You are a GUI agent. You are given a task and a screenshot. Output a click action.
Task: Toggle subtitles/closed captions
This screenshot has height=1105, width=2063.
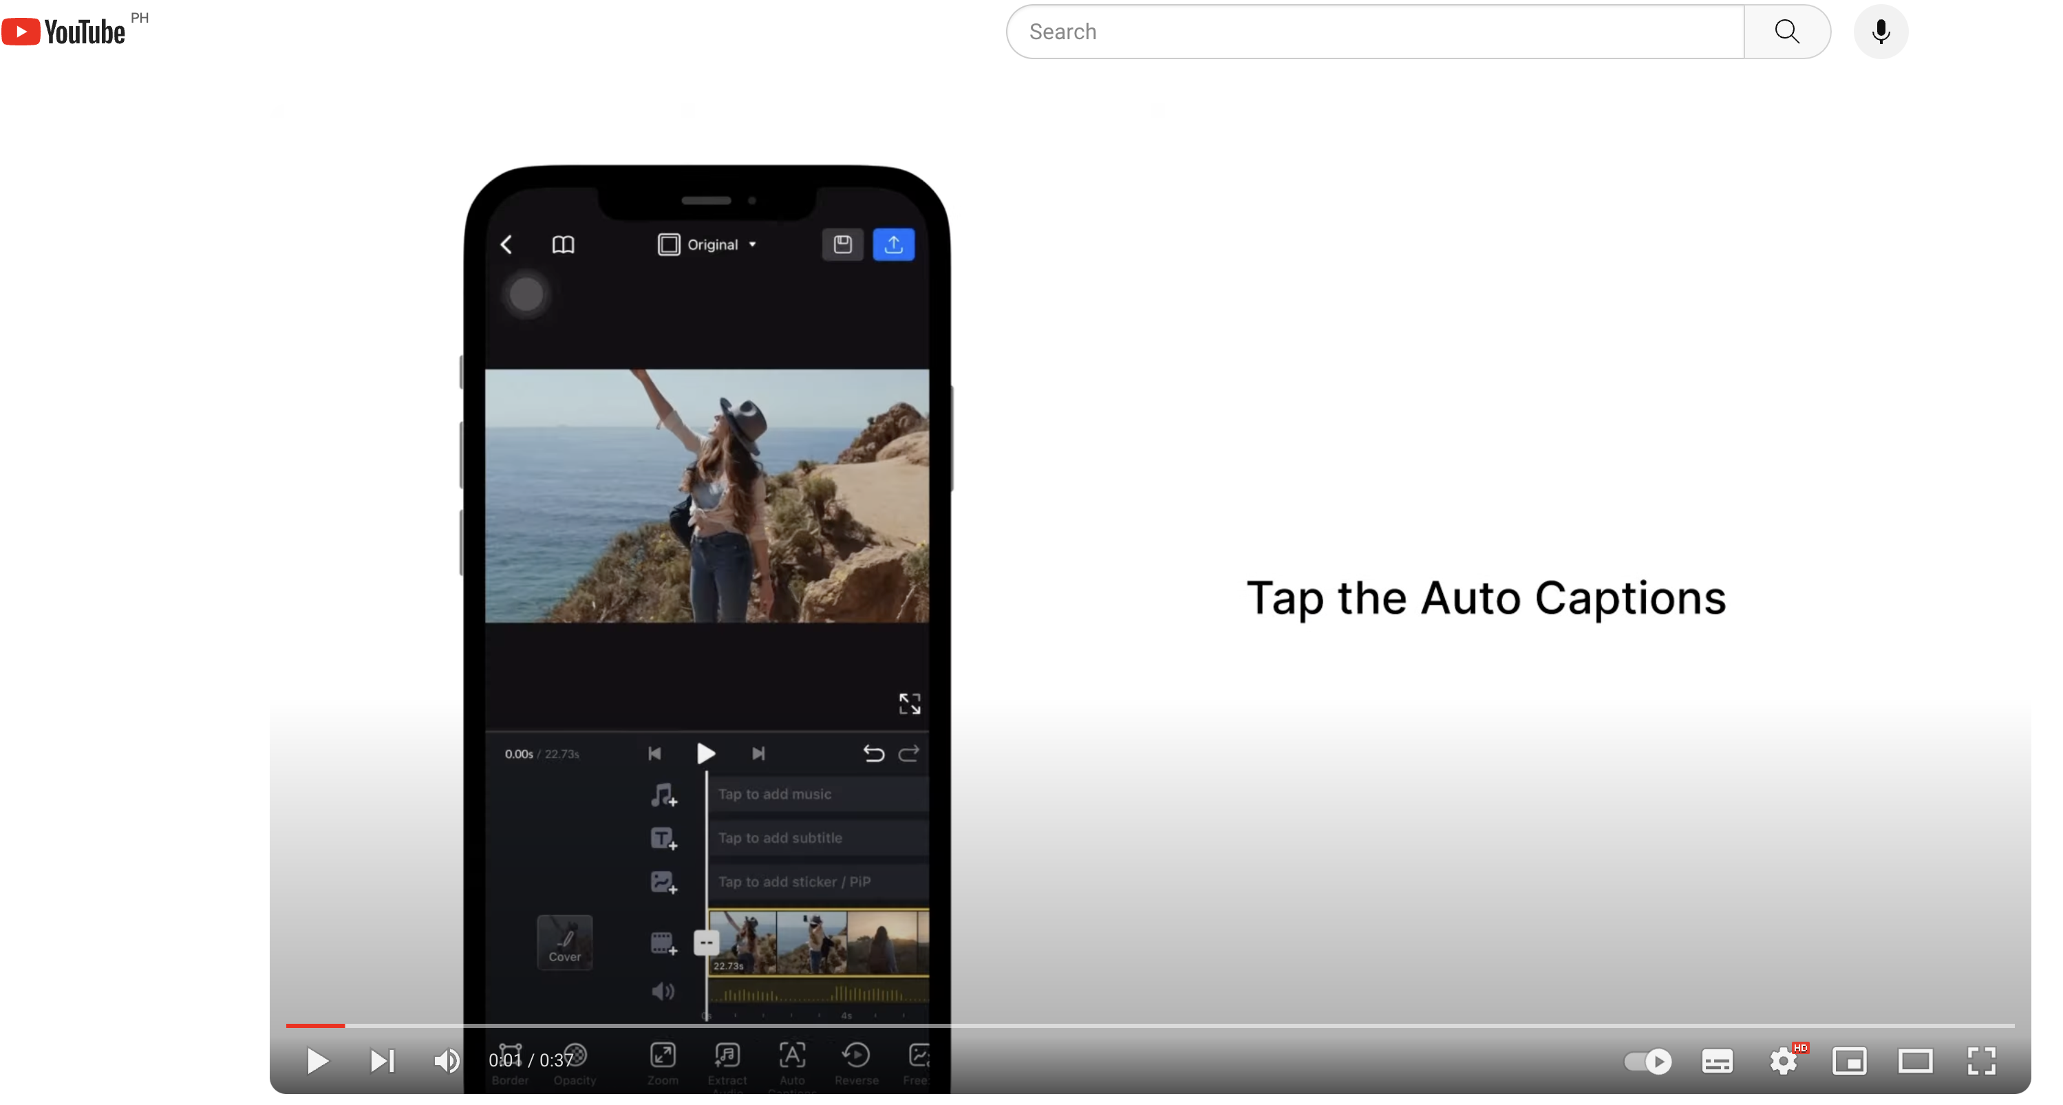click(1717, 1061)
